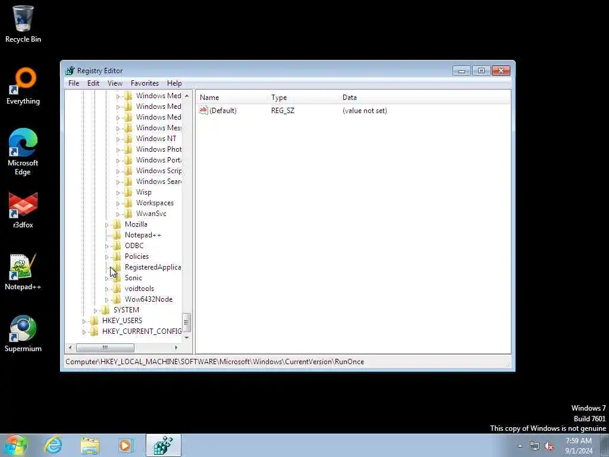Click the REG_SZ type cell
Viewport: 609px width, 457px height.
(282, 111)
